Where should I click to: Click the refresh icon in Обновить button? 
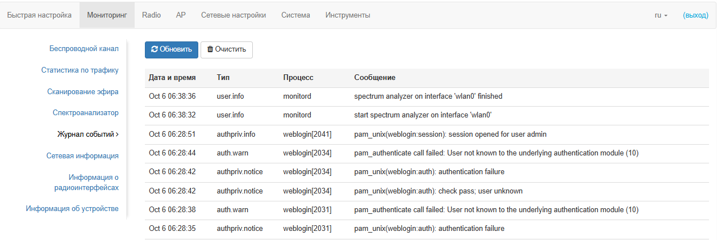pos(154,49)
